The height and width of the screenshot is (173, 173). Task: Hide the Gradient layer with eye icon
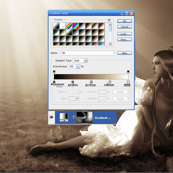point(52,117)
